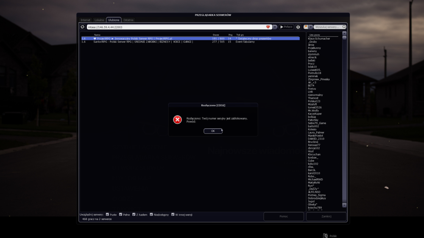Sort by Tryb gry column header
The width and height of the screenshot is (424, 238).
[240, 35]
